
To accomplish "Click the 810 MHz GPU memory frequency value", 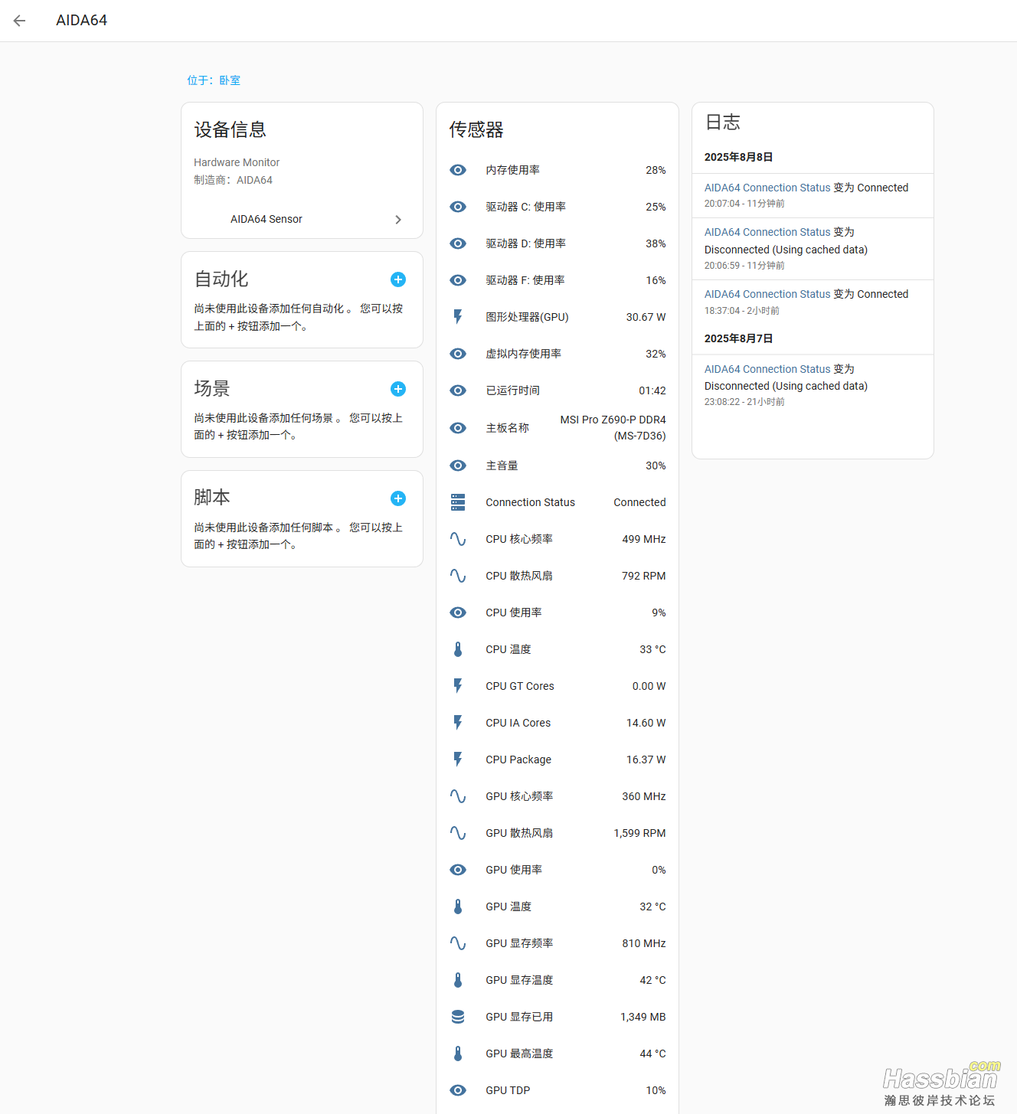I will point(644,943).
